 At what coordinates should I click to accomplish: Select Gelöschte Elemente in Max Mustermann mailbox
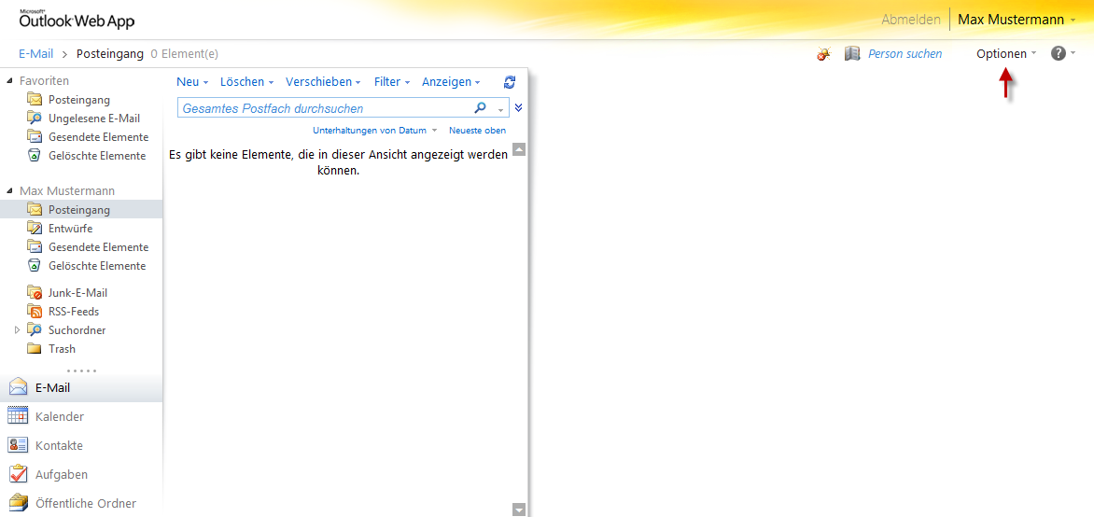point(97,266)
